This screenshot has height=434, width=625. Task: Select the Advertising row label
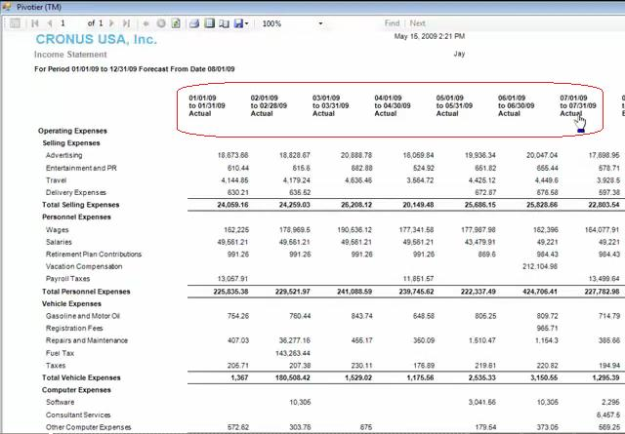63,155
